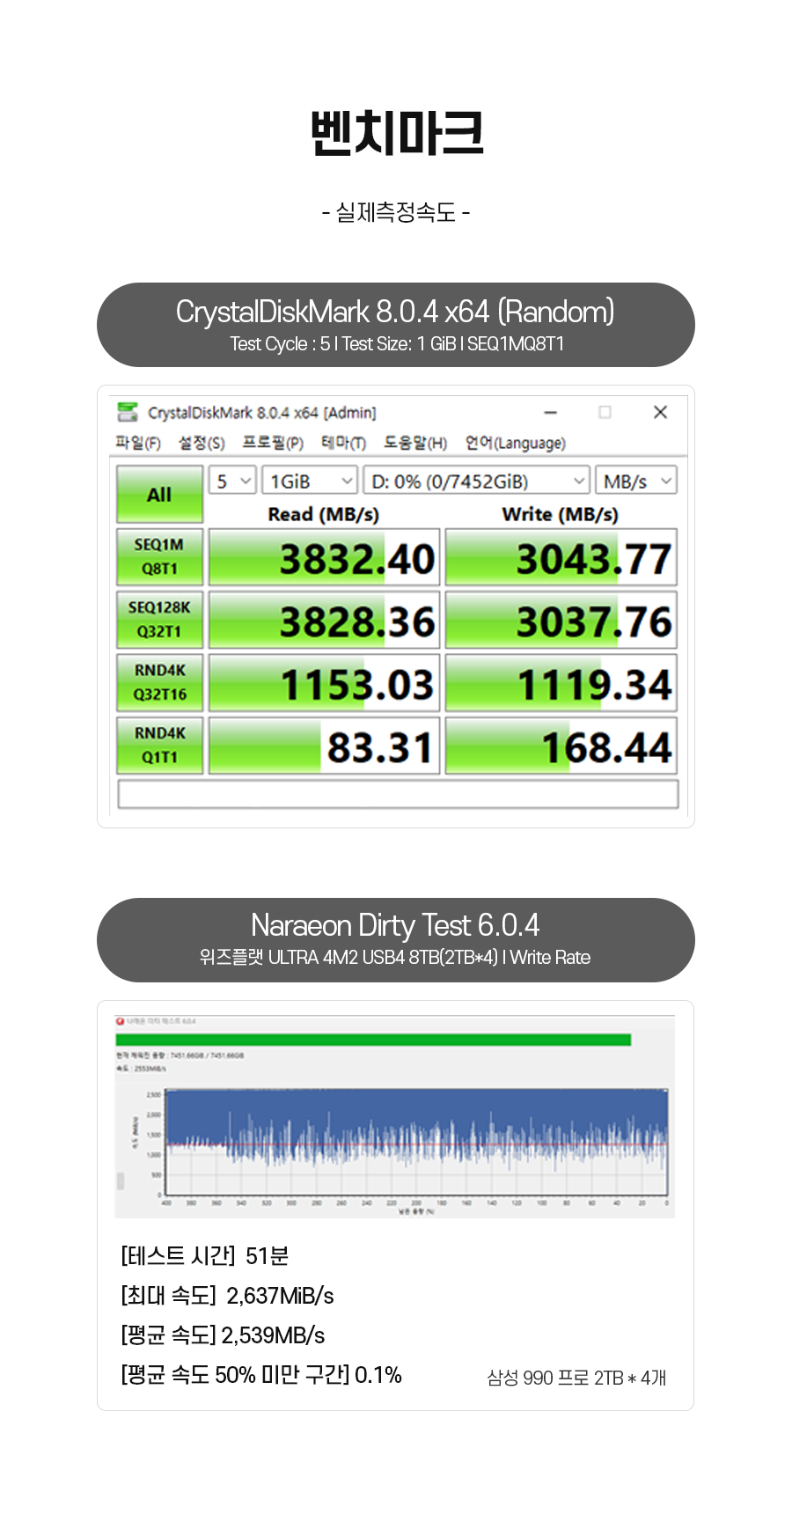Select the 83.31 read value
The image size is (792, 1522).
[324, 746]
